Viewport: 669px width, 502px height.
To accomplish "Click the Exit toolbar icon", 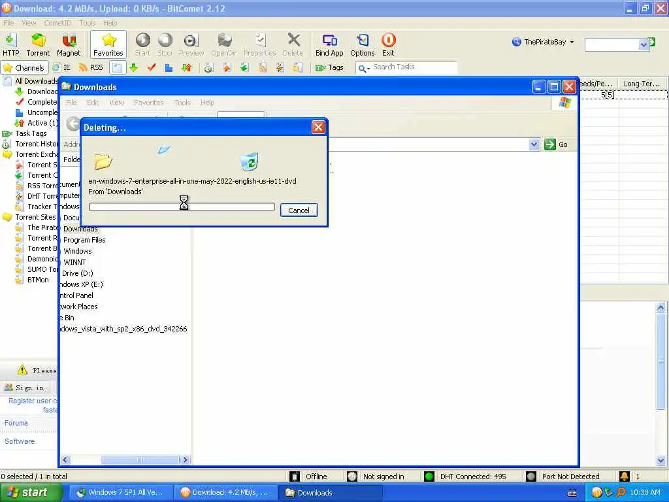I will (x=388, y=44).
